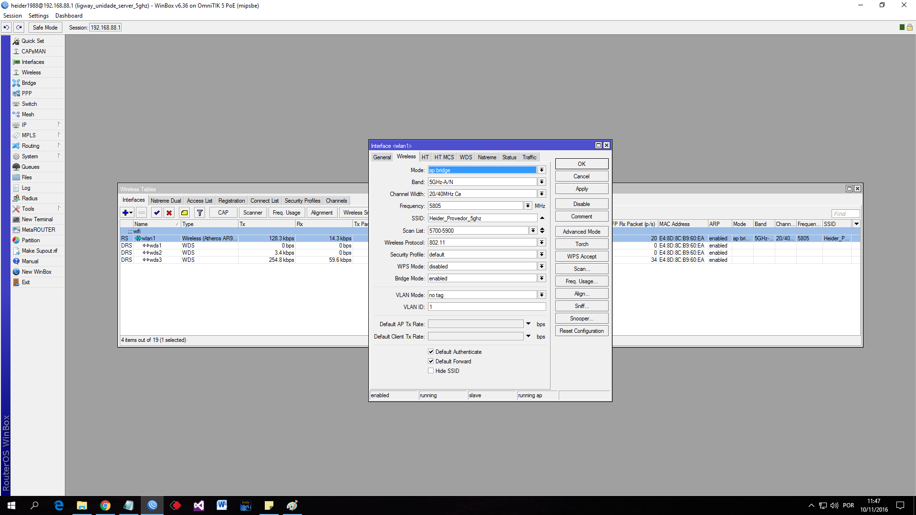Enable the Hide SSID checkbox
Image resolution: width=916 pixels, height=515 pixels.
pos(431,371)
